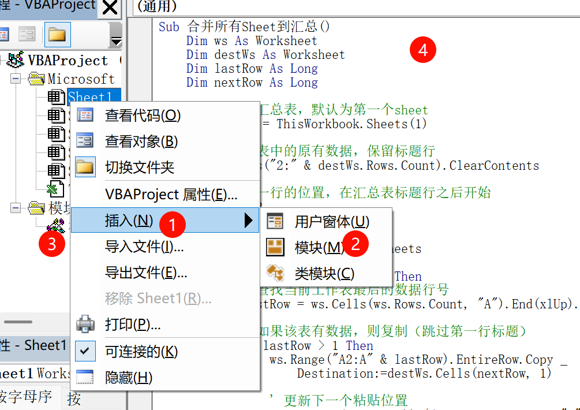Toggle the 可连接的(K) checkmark option

(165, 351)
